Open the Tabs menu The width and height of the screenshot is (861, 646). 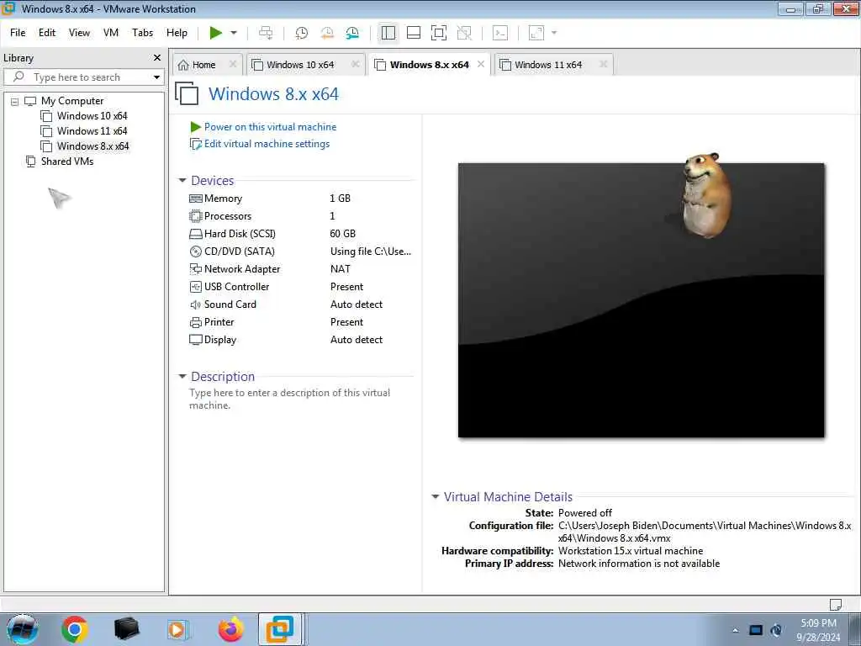click(142, 33)
